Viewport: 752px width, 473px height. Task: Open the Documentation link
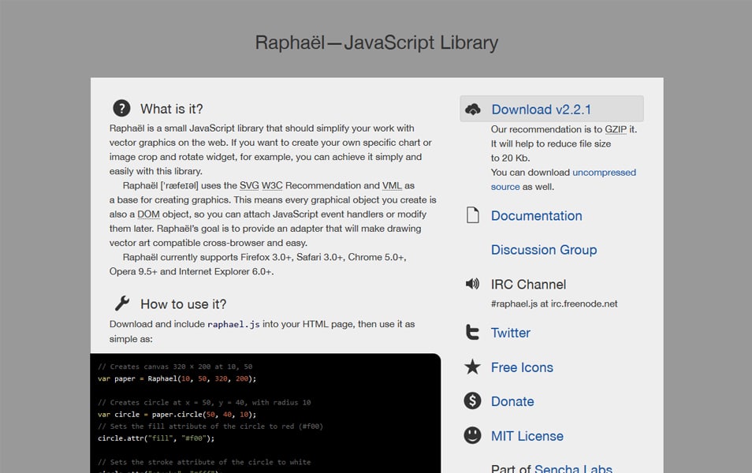point(536,216)
